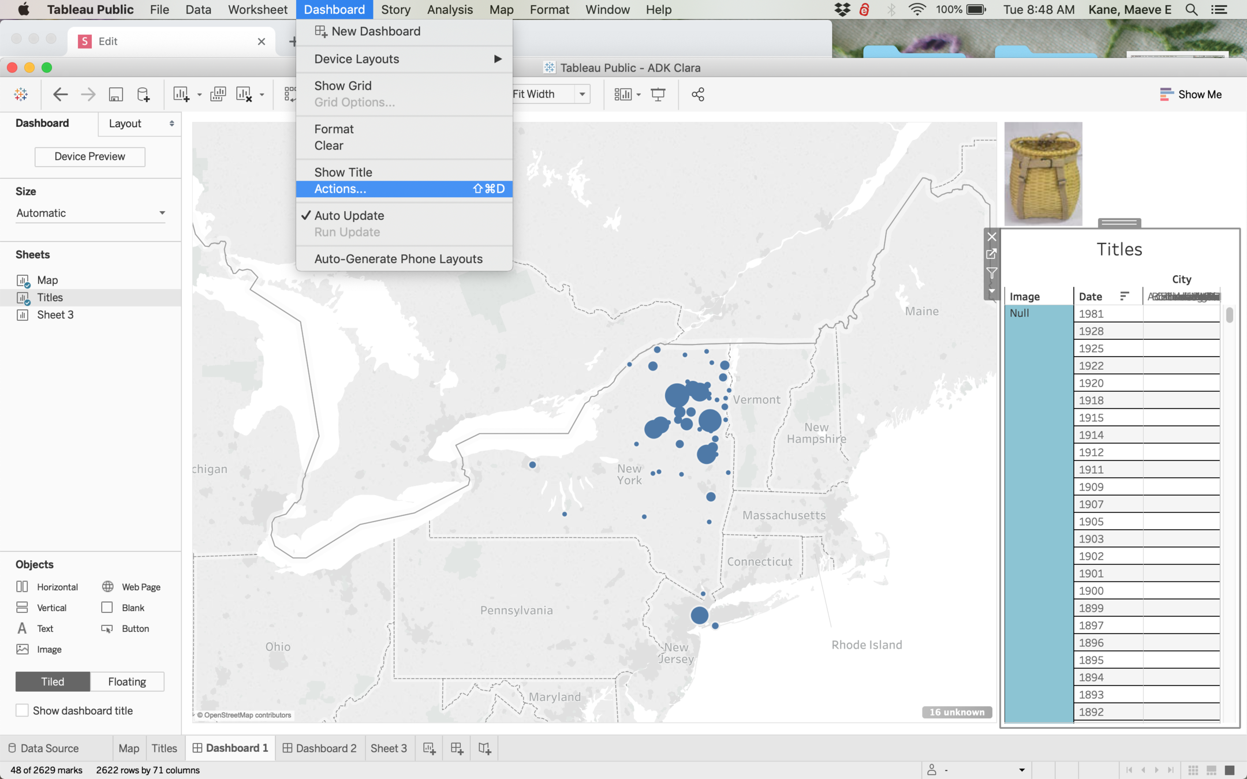
Task: Click the Share workbook icon
Action: [697, 94]
